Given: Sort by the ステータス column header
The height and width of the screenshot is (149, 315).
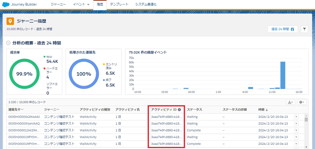Looking at the screenshot, I should (x=195, y=110).
